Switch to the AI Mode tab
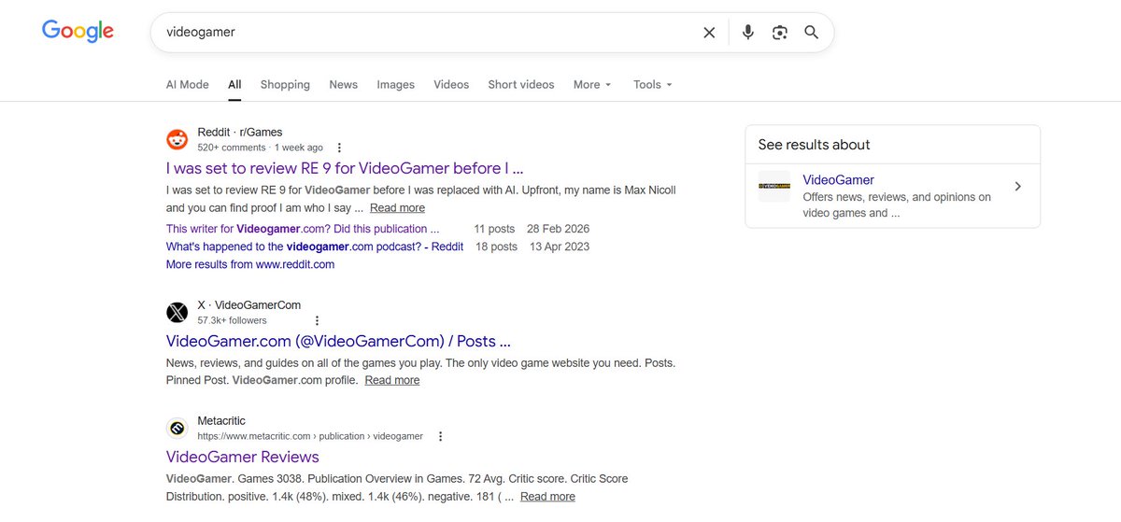The image size is (1121, 522). 188,84
